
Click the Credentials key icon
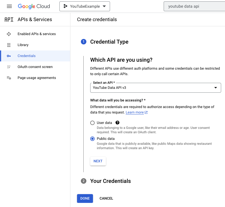click(x=9, y=56)
